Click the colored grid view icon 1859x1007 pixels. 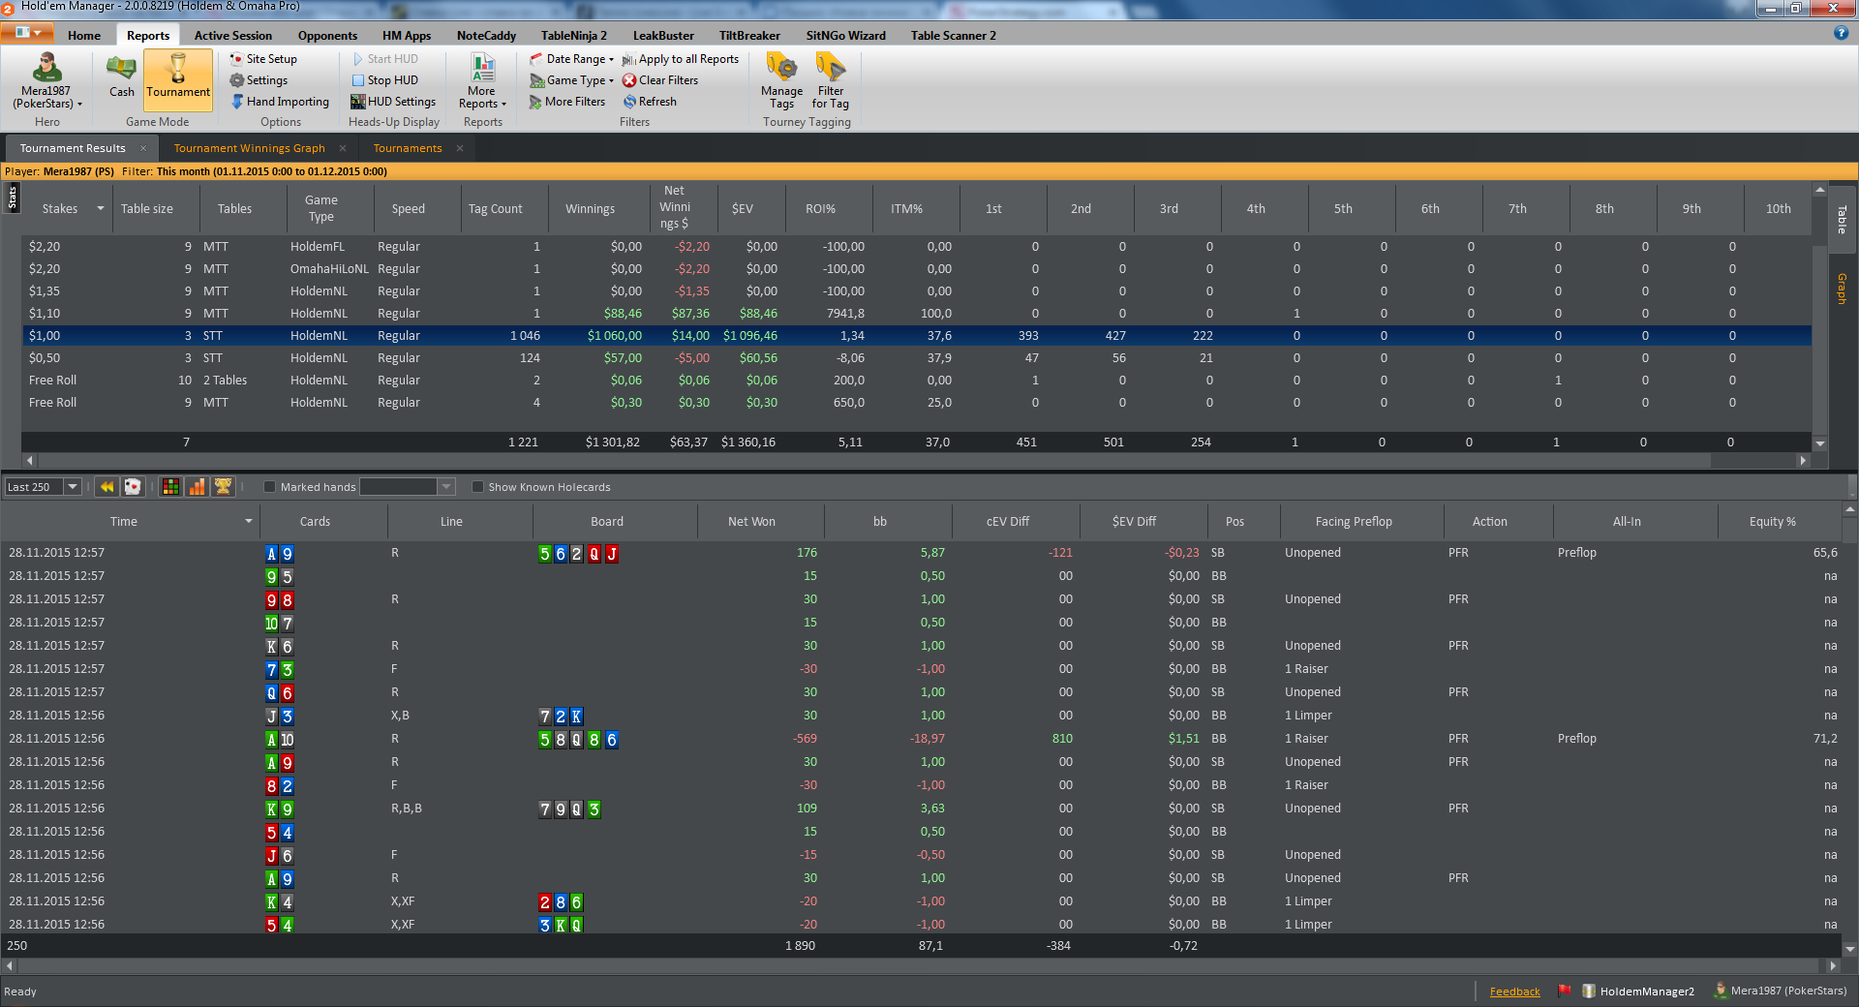pos(170,487)
